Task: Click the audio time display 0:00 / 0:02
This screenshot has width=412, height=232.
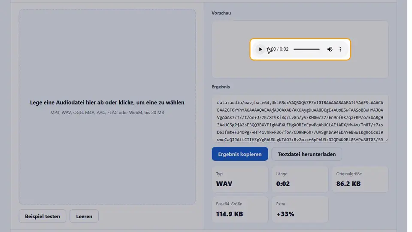Action: (278, 49)
